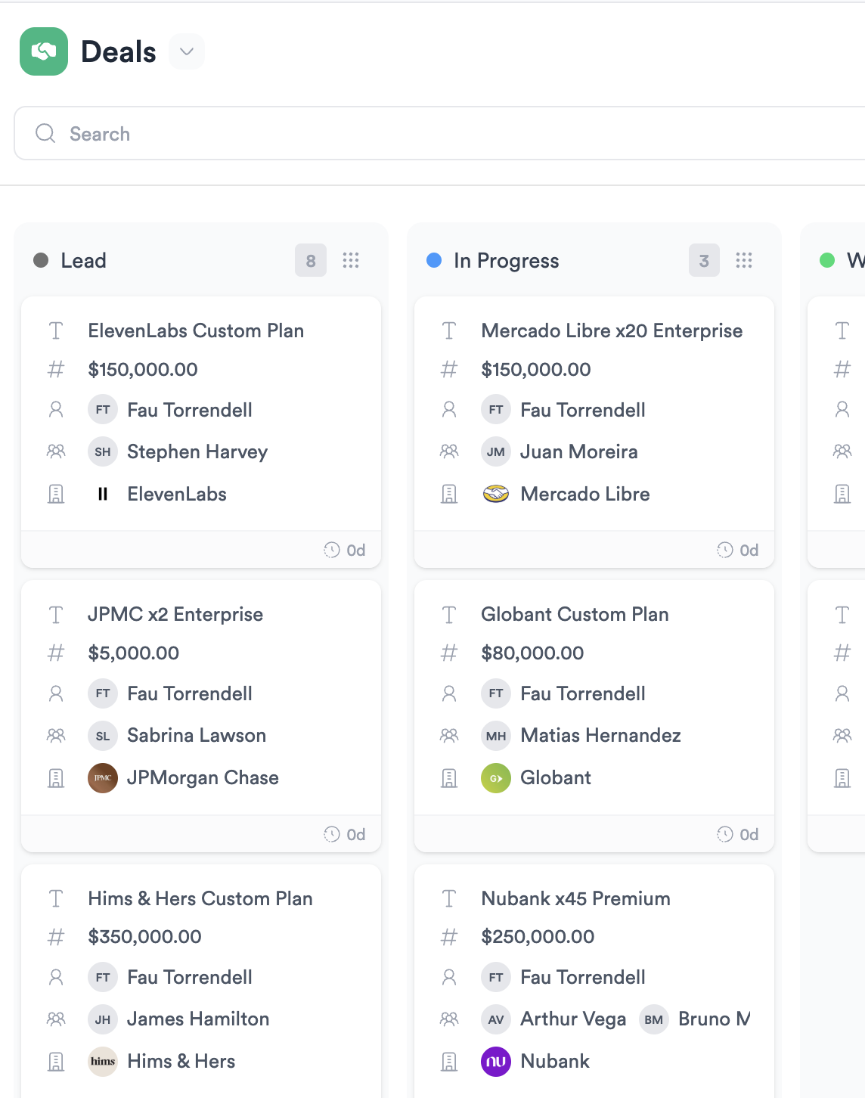Screen dimensions: 865x1098
Task: Open Juan Moreira contact
Action: 579,451
